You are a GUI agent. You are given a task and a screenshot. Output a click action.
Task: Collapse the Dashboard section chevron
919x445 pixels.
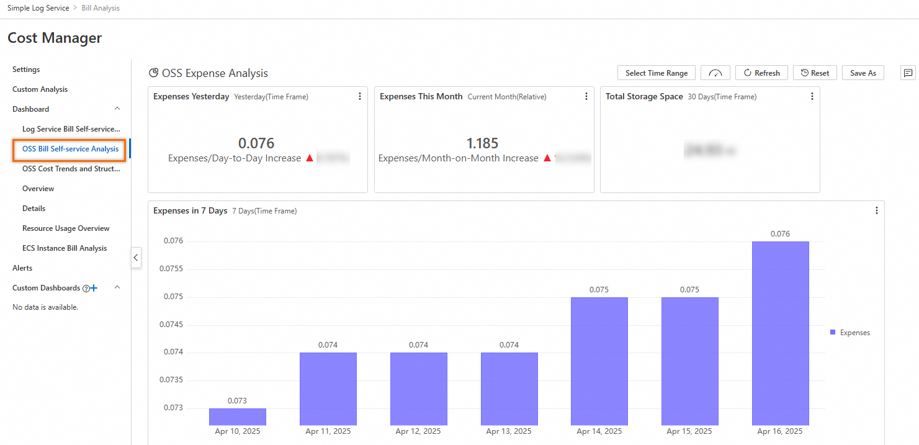coord(117,109)
